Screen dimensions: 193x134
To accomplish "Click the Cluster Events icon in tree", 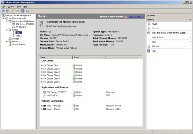I will point(10,44).
